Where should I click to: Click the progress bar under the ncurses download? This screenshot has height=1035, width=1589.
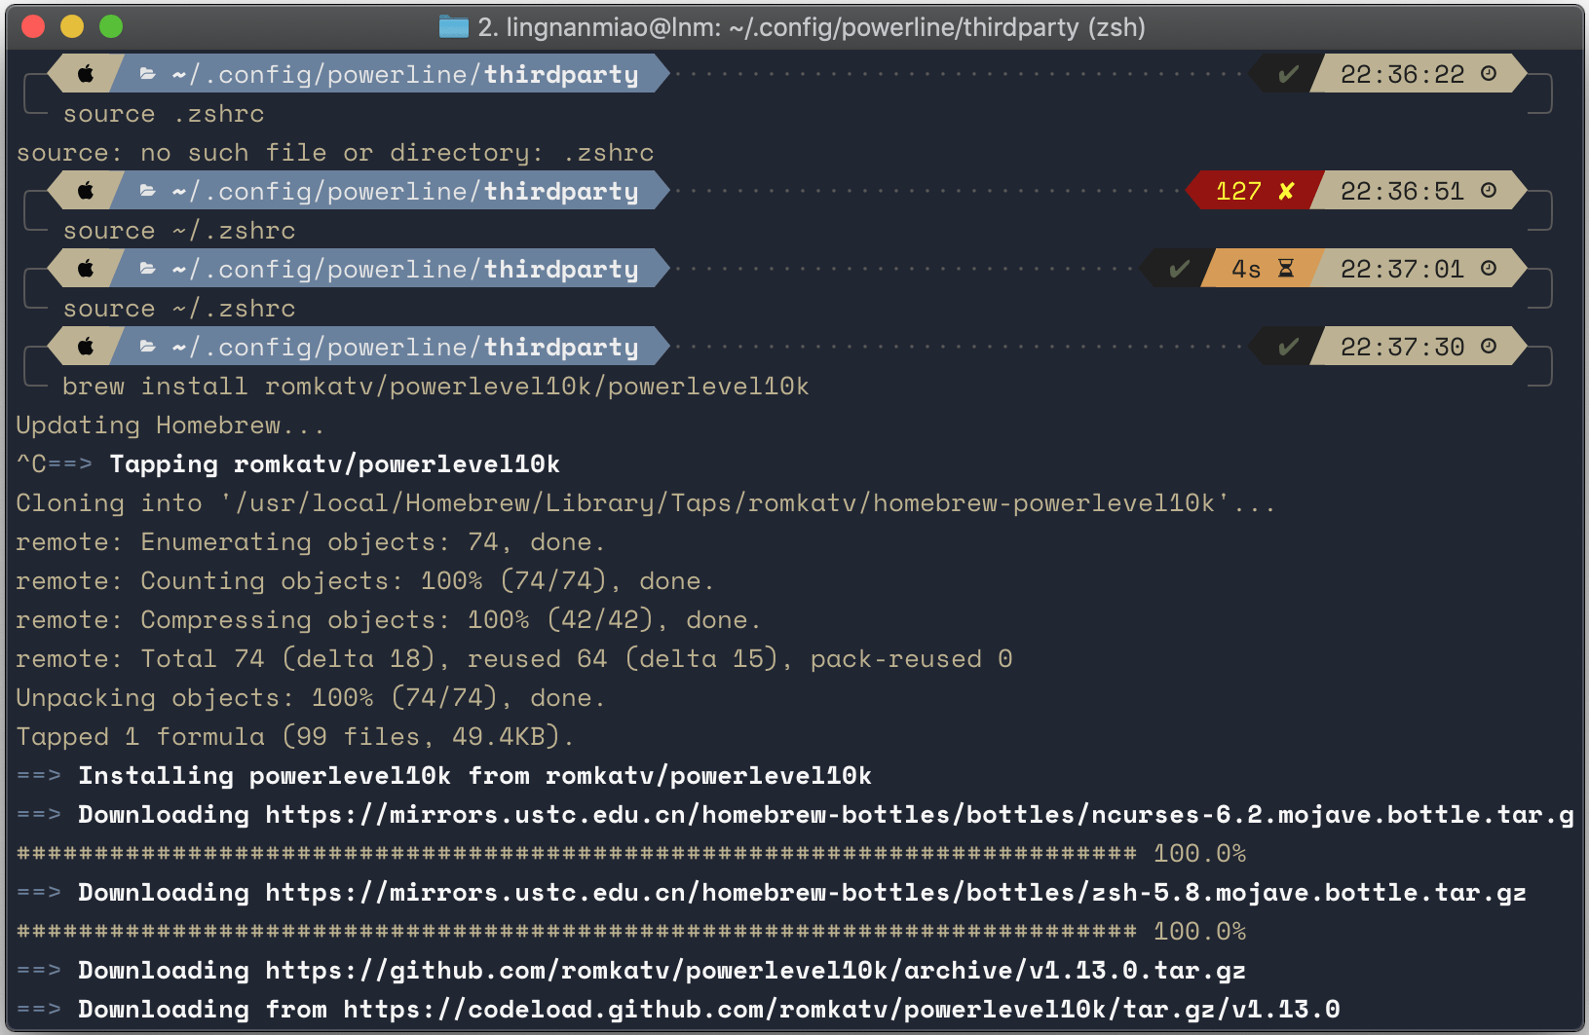pyautogui.click(x=577, y=854)
